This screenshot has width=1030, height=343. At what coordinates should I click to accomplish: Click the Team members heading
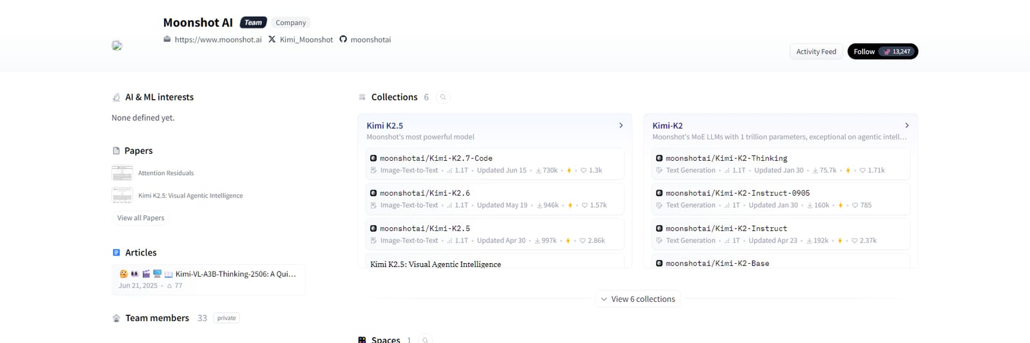[x=157, y=318]
